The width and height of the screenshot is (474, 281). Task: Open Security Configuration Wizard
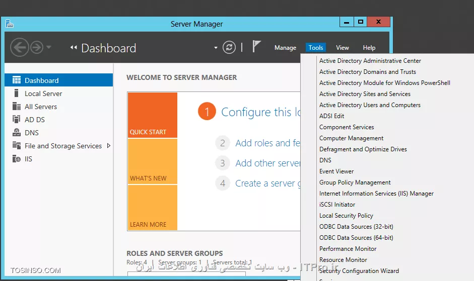tap(359, 271)
